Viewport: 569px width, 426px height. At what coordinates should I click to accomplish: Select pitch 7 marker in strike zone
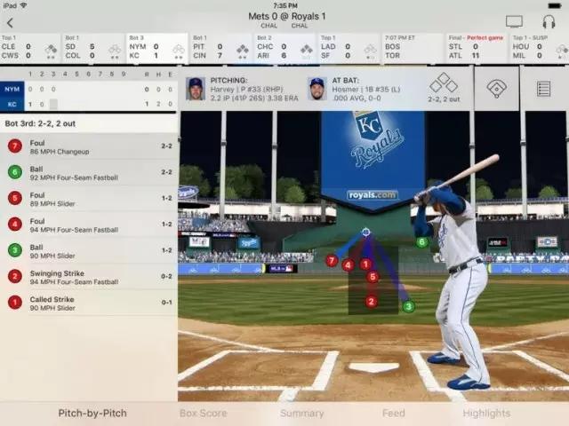pyautogui.click(x=332, y=261)
